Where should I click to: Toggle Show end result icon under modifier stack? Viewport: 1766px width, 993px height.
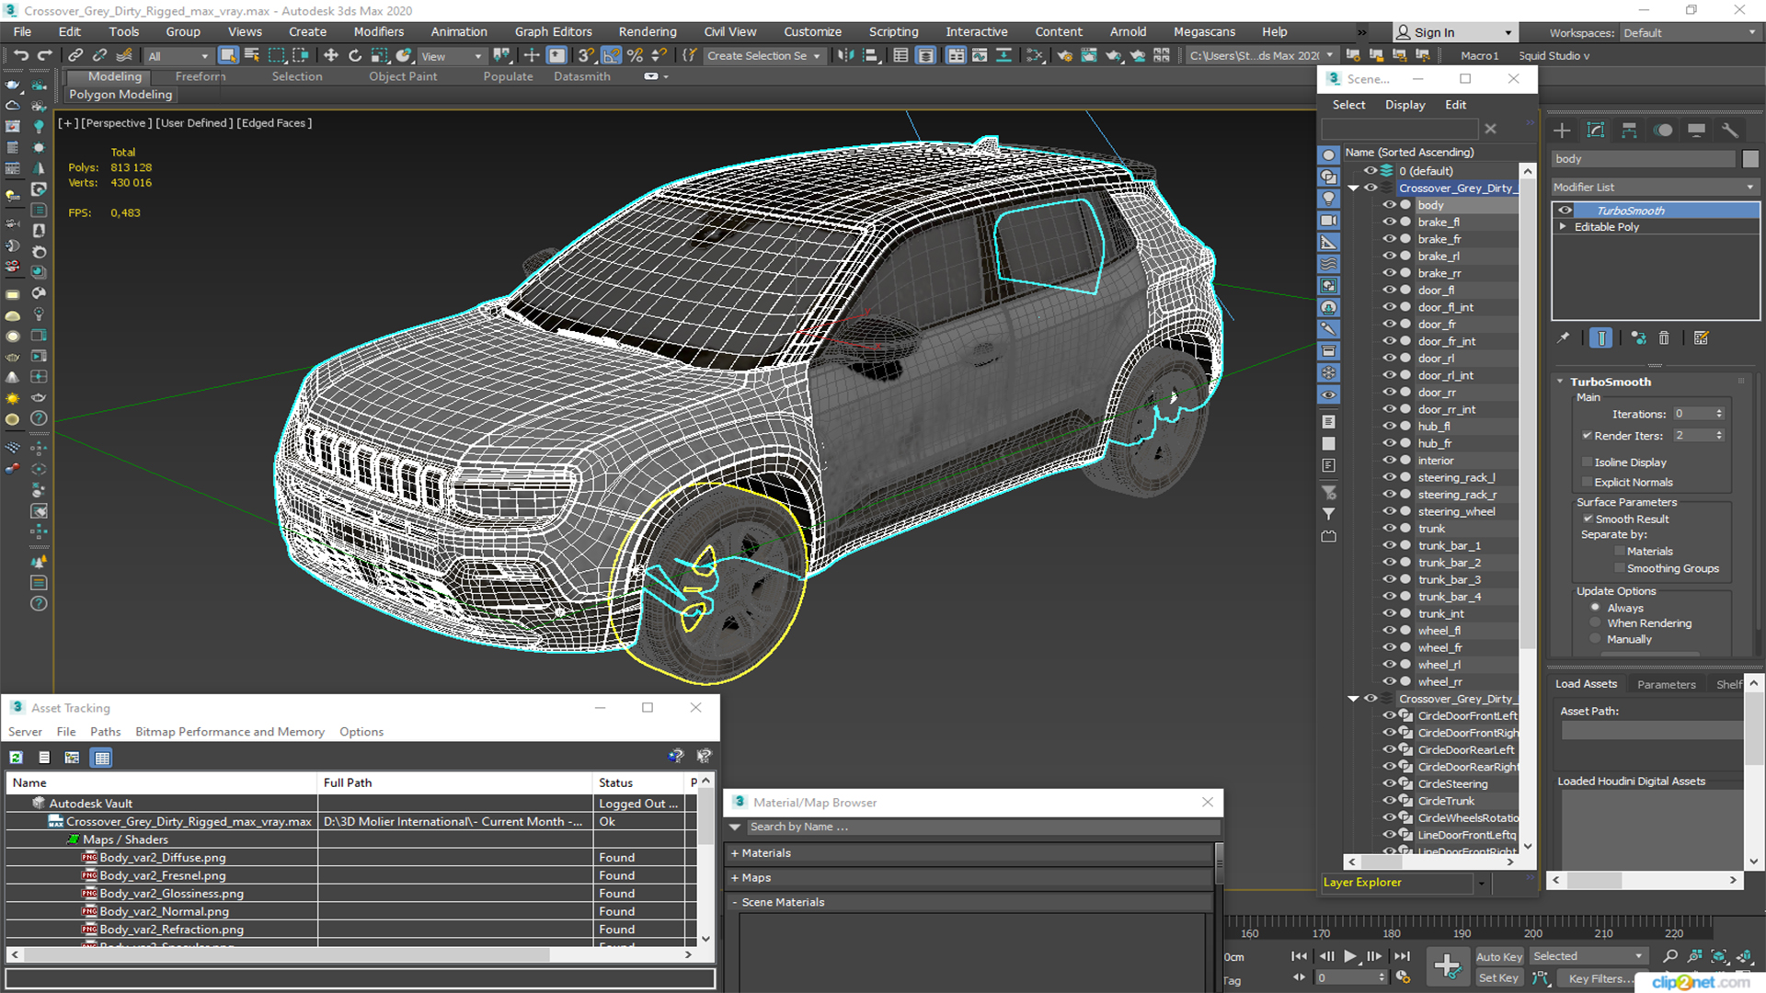point(1601,338)
